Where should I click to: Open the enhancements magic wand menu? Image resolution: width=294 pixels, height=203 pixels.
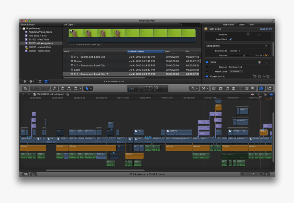194,88
